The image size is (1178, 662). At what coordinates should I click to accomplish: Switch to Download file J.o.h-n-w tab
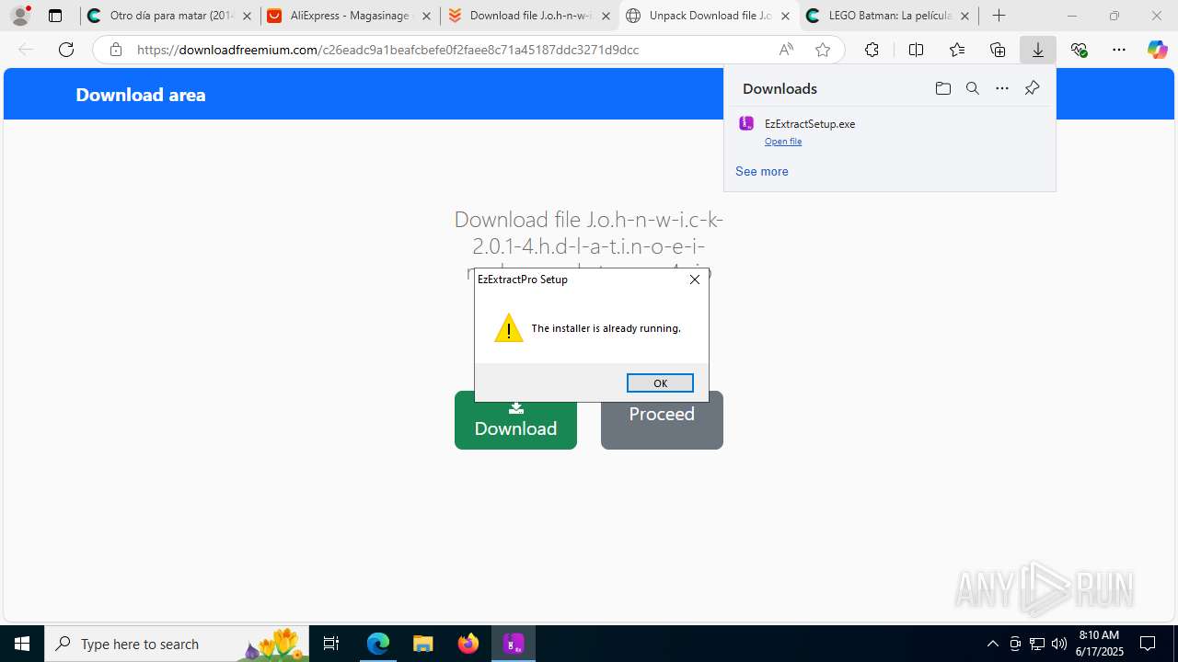[528, 16]
